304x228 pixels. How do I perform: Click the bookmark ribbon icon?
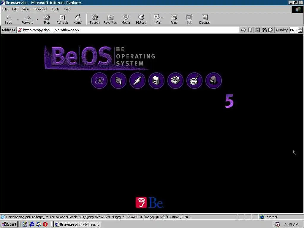[x=250, y=30]
